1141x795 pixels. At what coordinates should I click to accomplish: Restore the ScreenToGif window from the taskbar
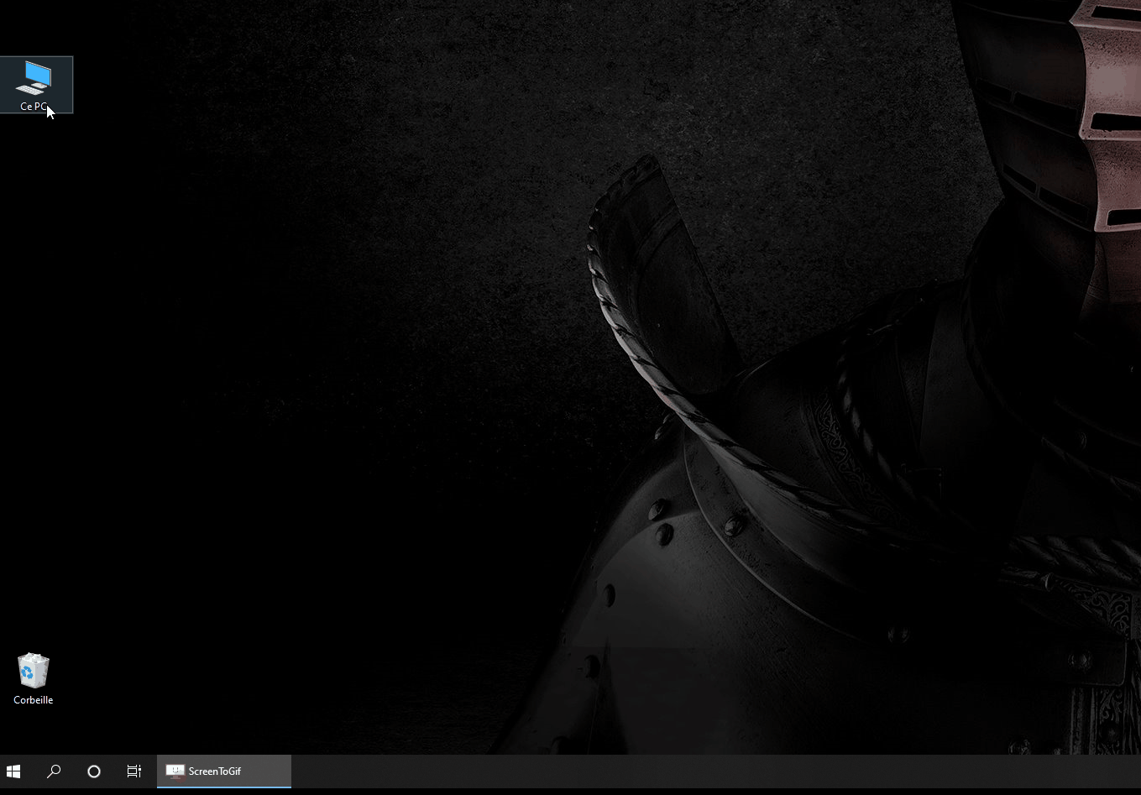pyautogui.click(x=223, y=771)
